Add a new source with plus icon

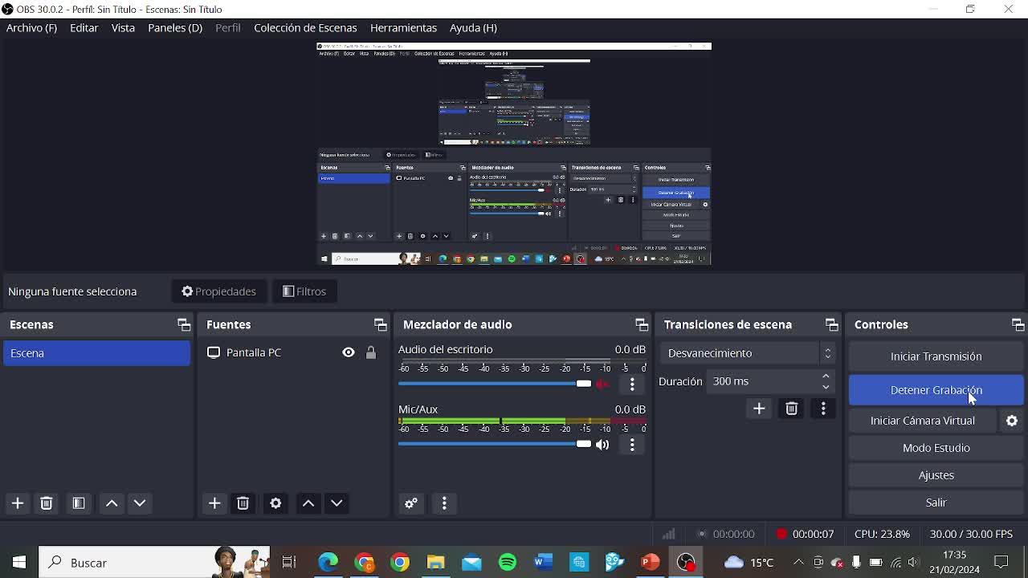[x=214, y=503]
